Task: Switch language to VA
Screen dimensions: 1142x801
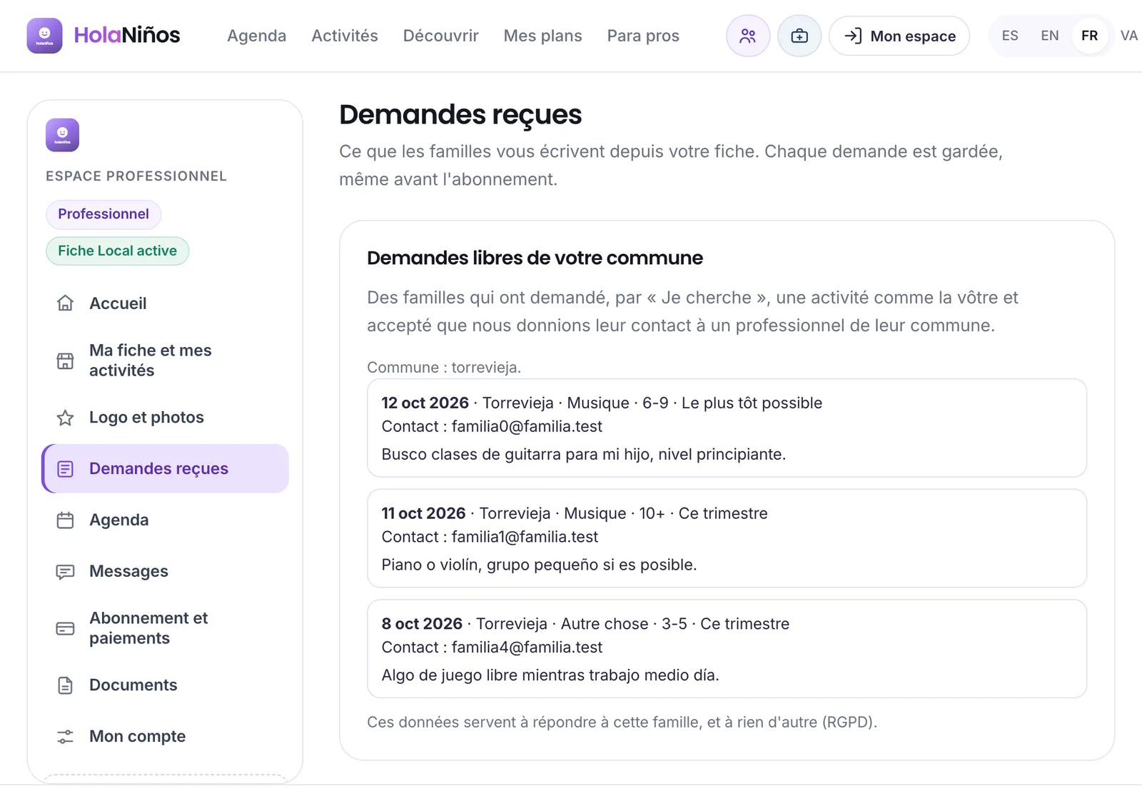Action: tap(1128, 36)
